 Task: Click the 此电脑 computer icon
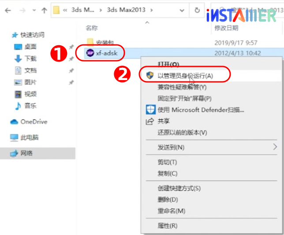[14, 138]
